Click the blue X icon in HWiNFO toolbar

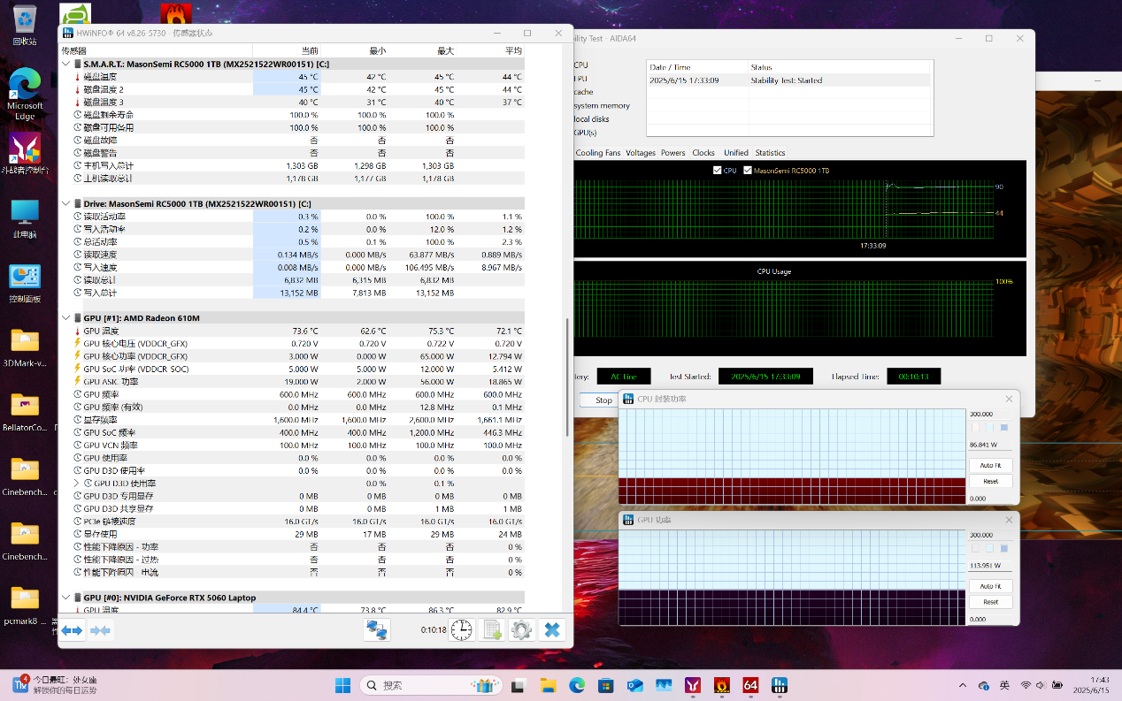(x=551, y=630)
